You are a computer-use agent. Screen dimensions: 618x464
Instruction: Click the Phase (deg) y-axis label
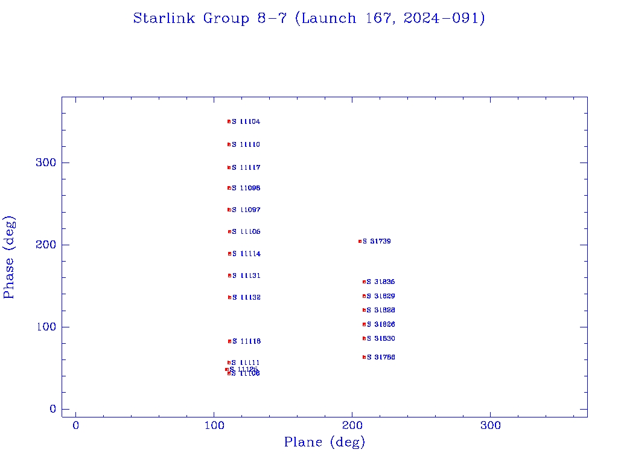tap(8, 257)
